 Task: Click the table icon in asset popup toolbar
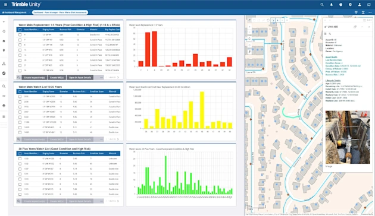point(326,34)
